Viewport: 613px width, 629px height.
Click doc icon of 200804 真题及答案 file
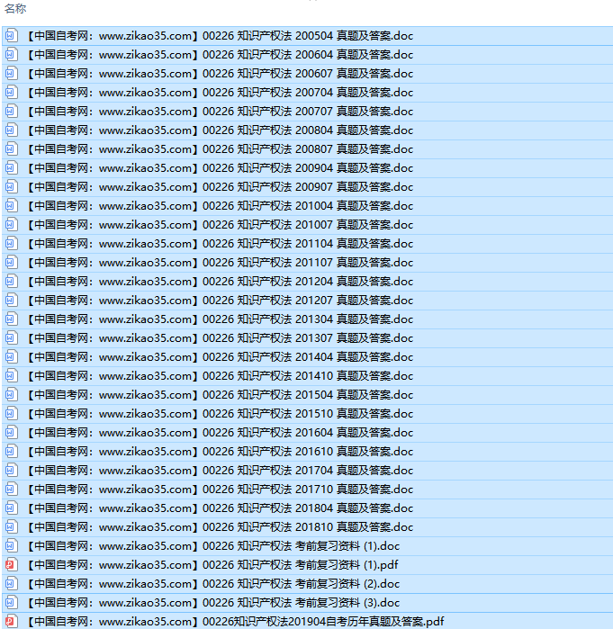click(x=11, y=130)
